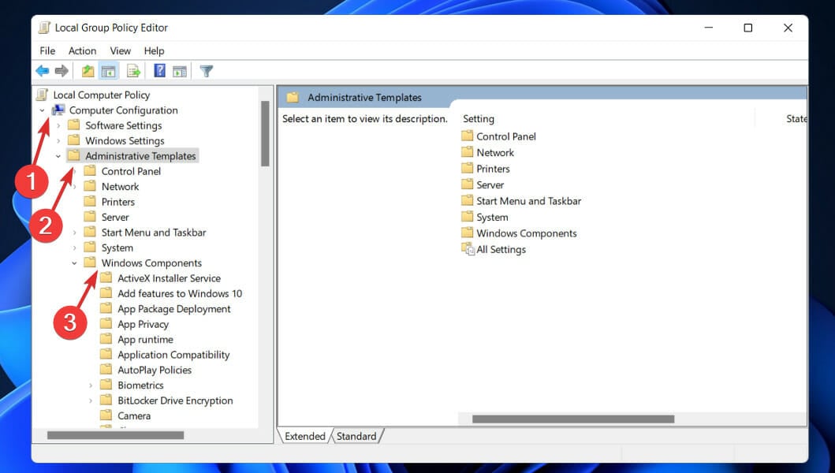Collapse the Windows Components node

click(x=74, y=263)
